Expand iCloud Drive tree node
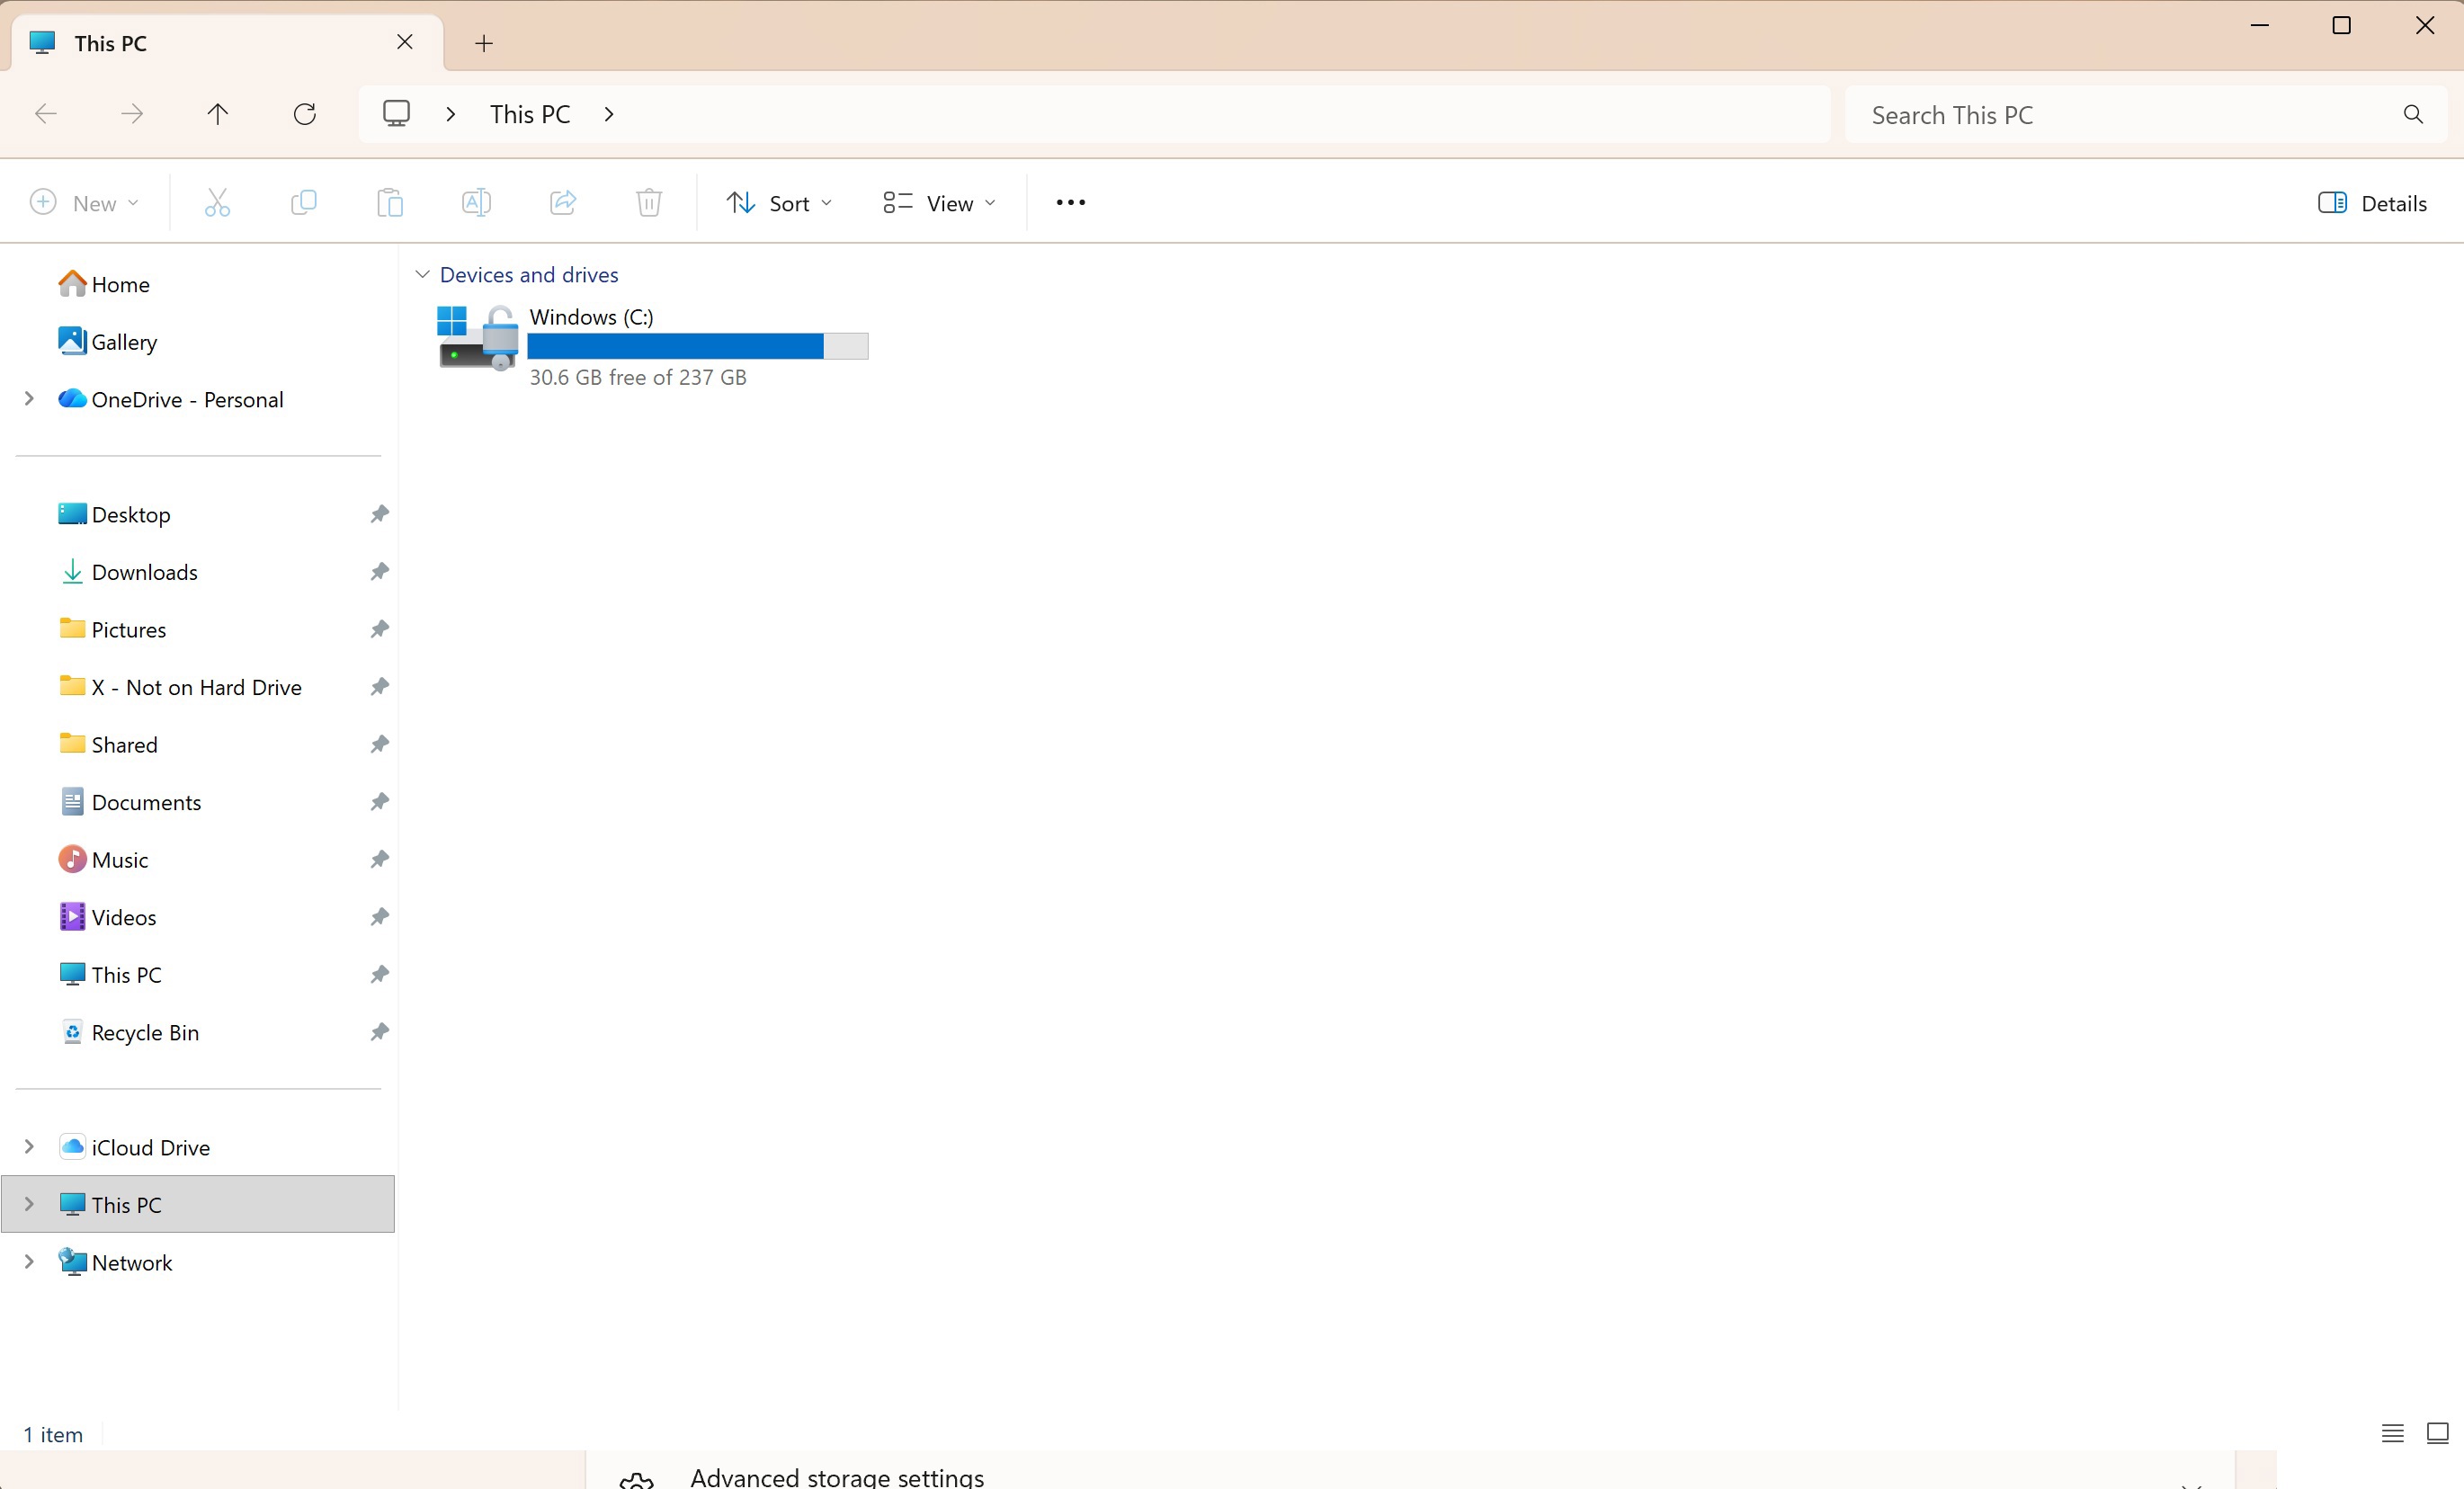The height and width of the screenshot is (1489, 2464). pyautogui.click(x=29, y=1147)
